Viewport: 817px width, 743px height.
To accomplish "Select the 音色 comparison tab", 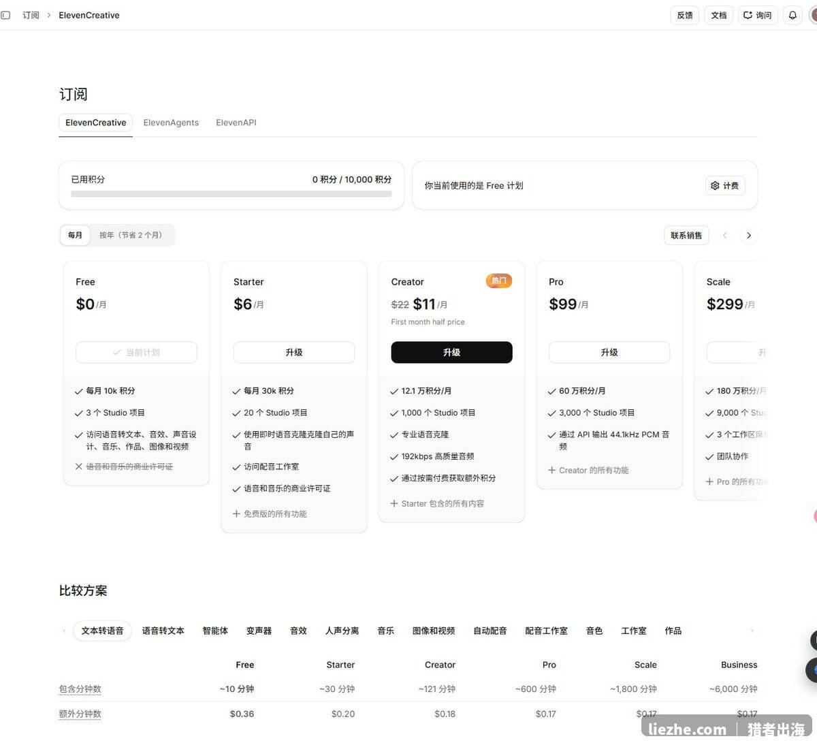I will [594, 631].
